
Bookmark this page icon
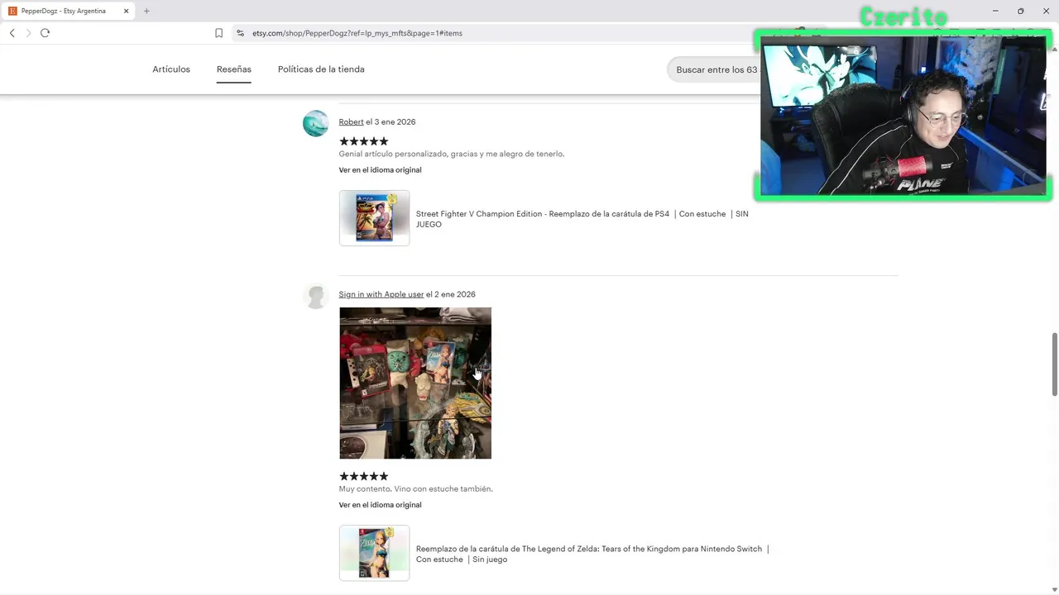point(218,33)
